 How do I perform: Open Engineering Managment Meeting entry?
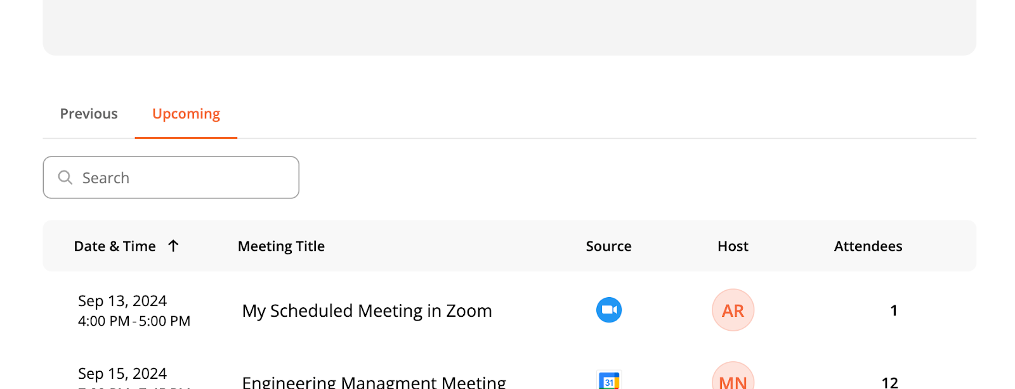[374, 381]
